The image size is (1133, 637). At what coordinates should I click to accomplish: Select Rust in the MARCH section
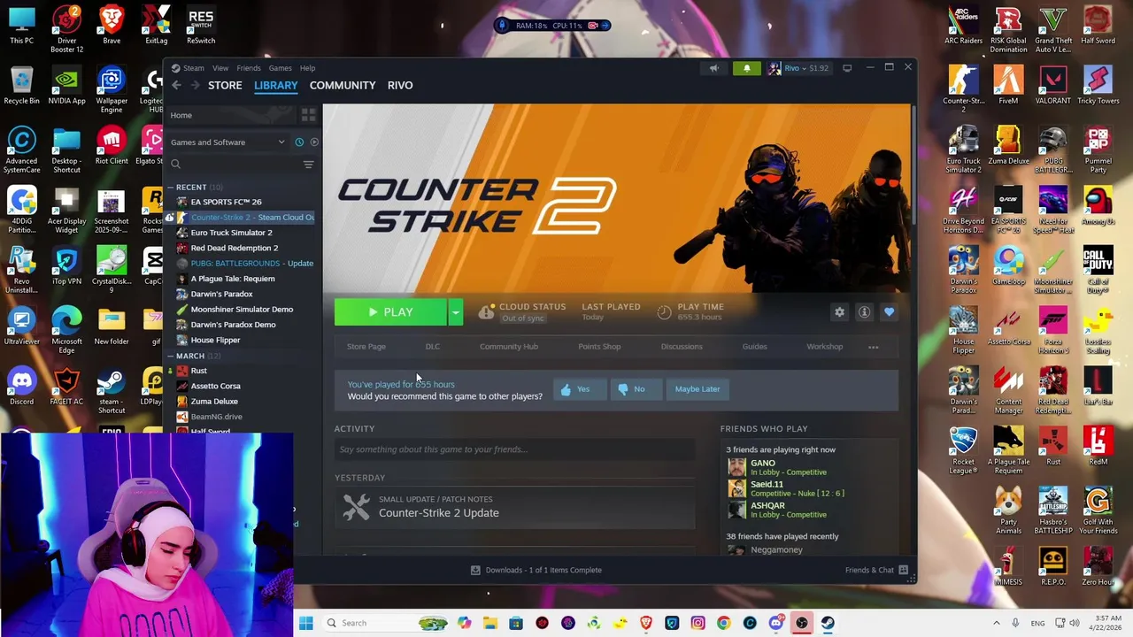(198, 372)
